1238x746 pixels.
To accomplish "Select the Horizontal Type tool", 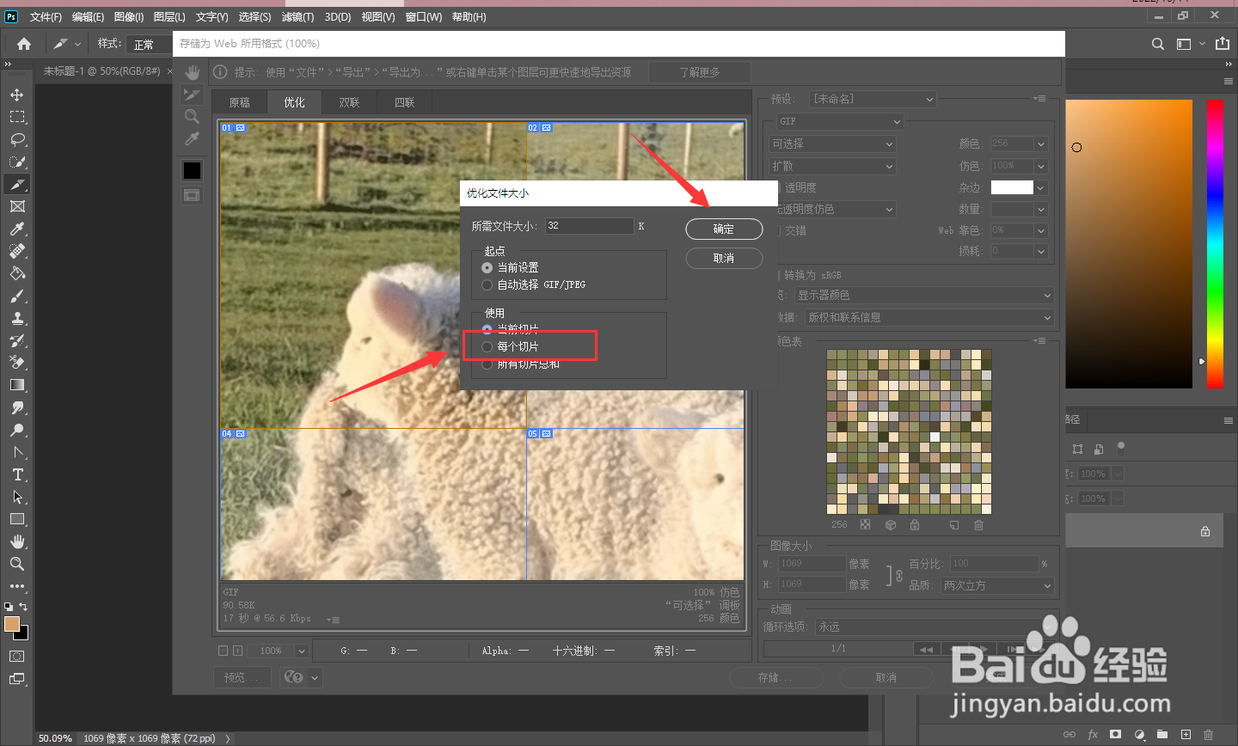I will 17,474.
